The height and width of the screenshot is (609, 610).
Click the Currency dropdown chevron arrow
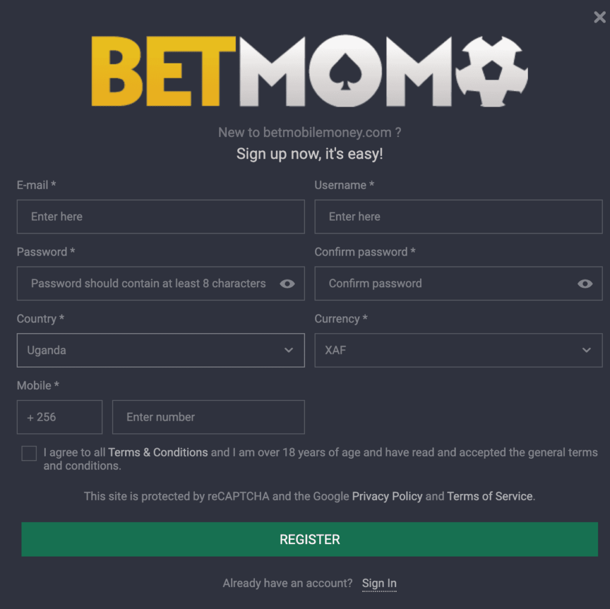[x=586, y=350]
